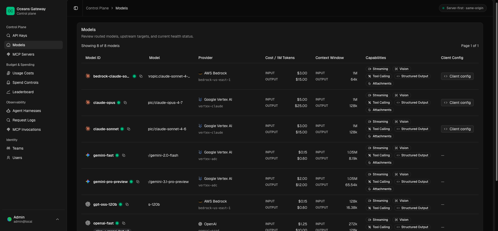Select Models in the sidebar
The image size is (498, 231).
point(33,45)
